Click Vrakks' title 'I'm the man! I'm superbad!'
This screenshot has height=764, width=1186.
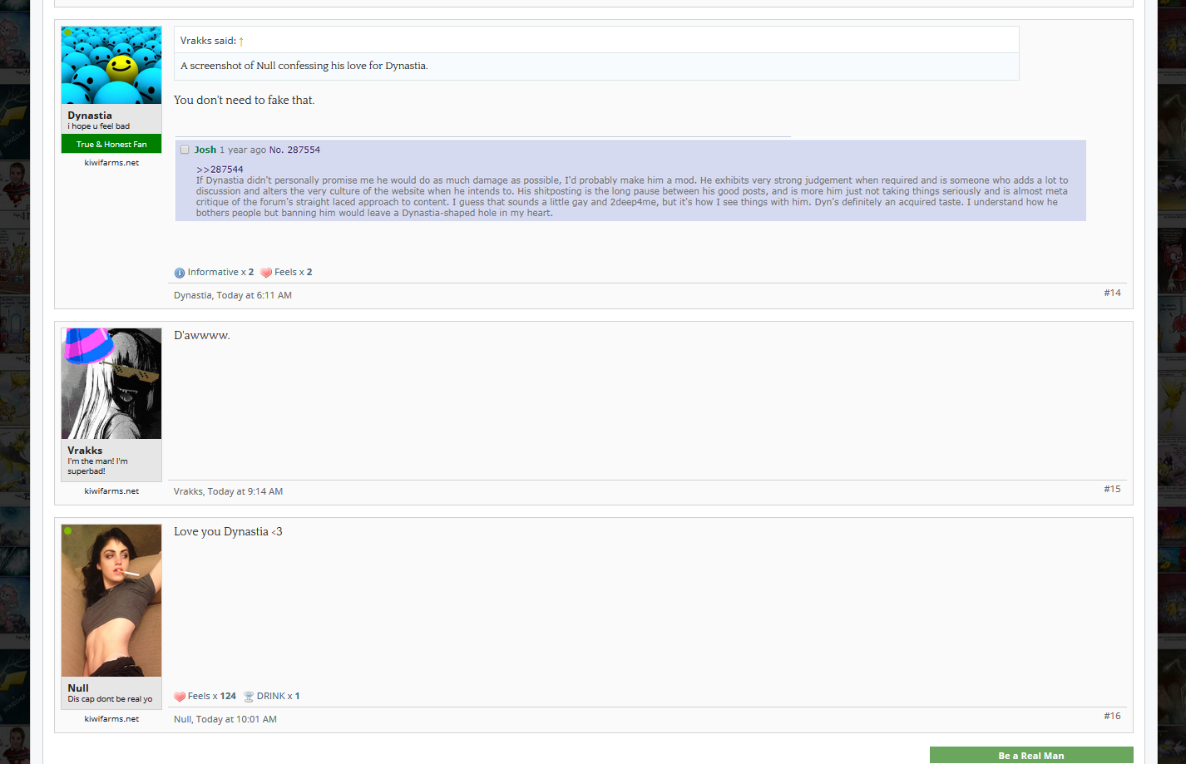[98, 466]
